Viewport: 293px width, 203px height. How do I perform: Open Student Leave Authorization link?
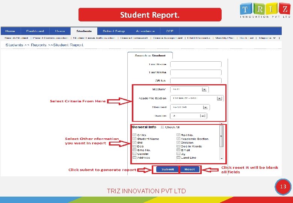click(94, 38)
